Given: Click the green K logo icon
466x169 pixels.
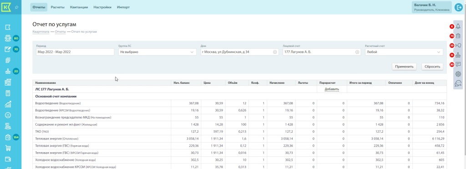Looking at the screenshot, I should (6, 7).
